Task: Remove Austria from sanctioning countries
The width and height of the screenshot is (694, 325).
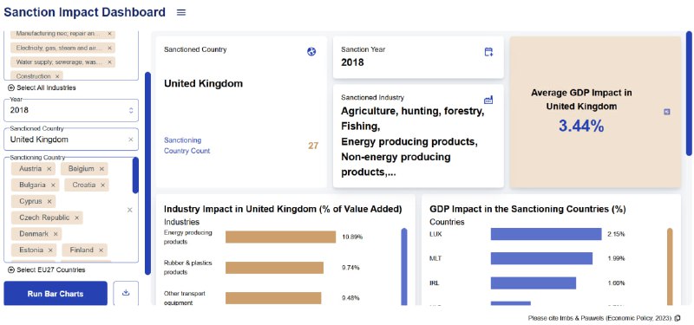Action: [x=49, y=169]
